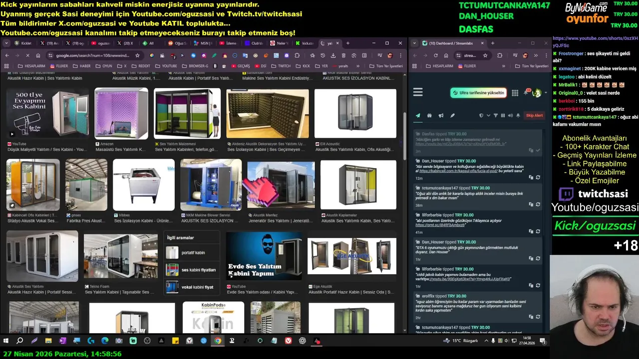Screen dimensions: 639x359
Task: Open tab search dropdown in Streamlabs window
Action: click(x=414, y=43)
